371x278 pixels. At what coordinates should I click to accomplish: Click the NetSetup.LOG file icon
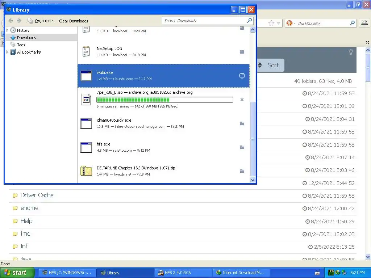(86, 51)
